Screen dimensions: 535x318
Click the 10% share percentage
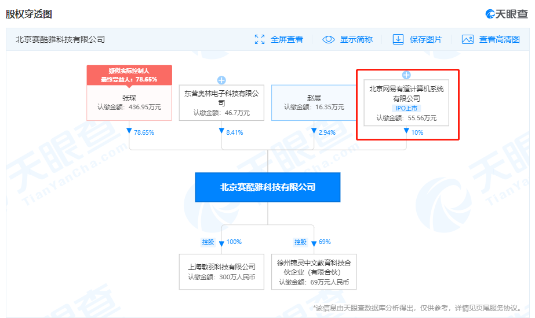(x=417, y=132)
